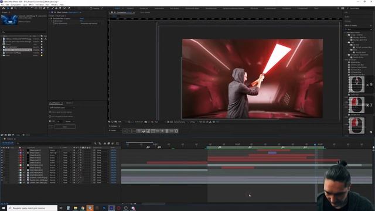
Task: Click the timeline time navigator bar
Action: pos(139,142)
